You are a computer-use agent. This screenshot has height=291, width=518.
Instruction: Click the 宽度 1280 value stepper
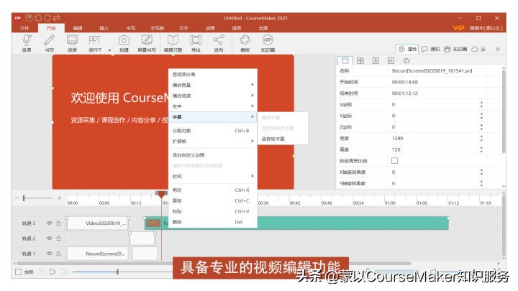(481, 138)
